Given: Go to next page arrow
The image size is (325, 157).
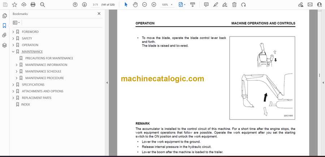Looking at the screenshot, I should coord(84,5).
